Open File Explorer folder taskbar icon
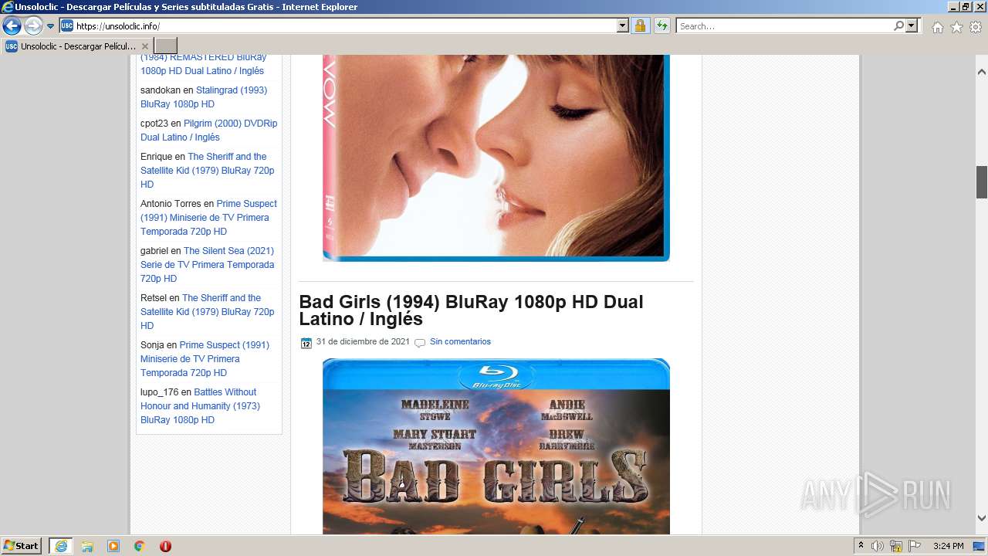Image resolution: width=988 pixels, height=556 pixels. [x=87, y=546]
